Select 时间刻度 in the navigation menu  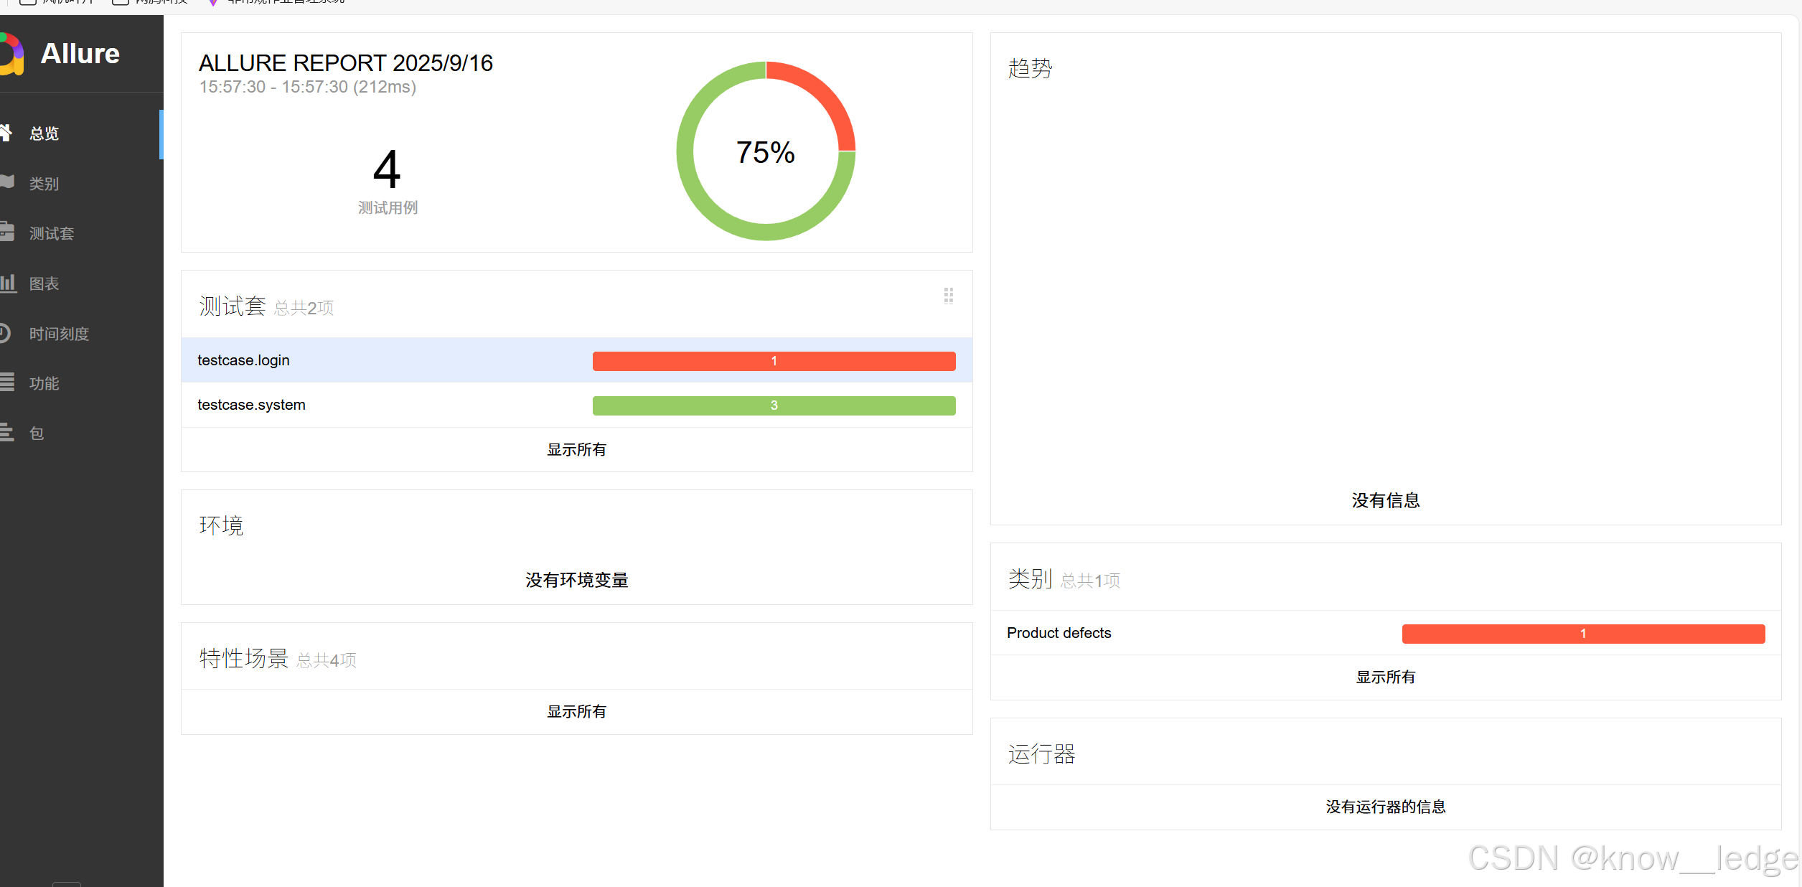[59, 333]
